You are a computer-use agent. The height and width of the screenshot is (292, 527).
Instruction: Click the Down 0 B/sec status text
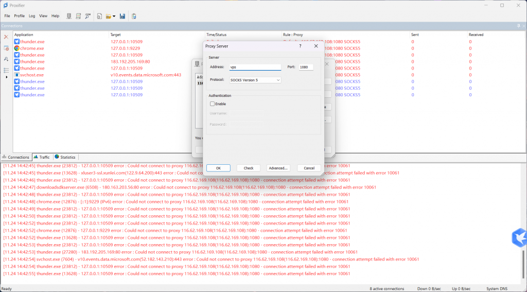429,288
